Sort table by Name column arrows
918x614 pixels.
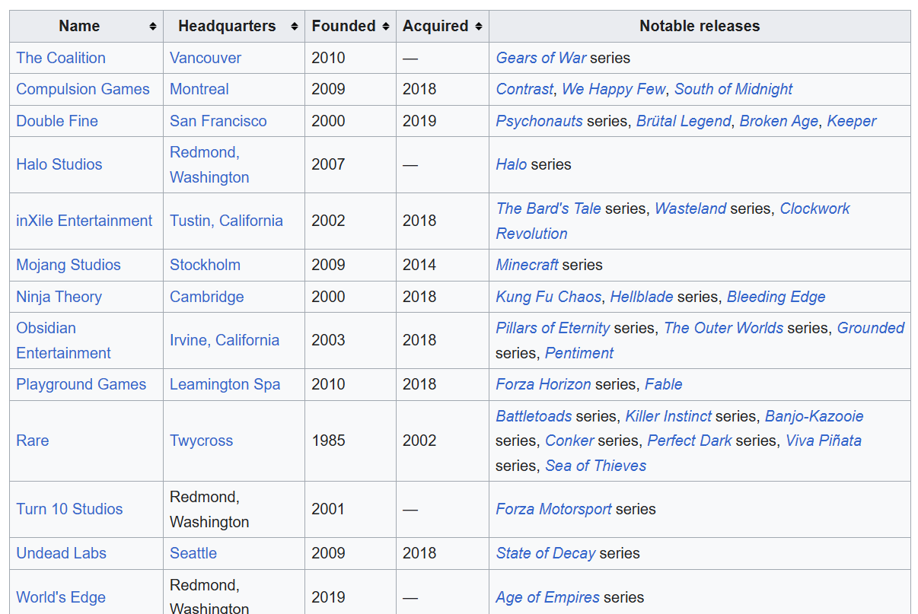point(153,27)
